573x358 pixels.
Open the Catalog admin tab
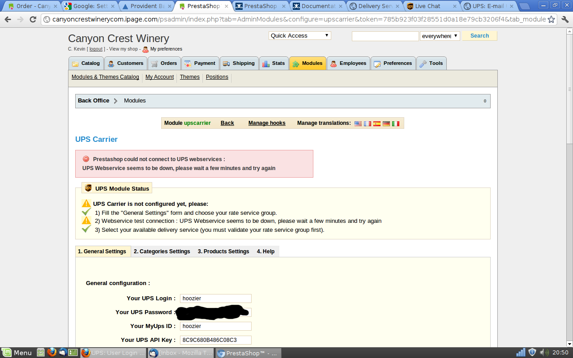86,63
